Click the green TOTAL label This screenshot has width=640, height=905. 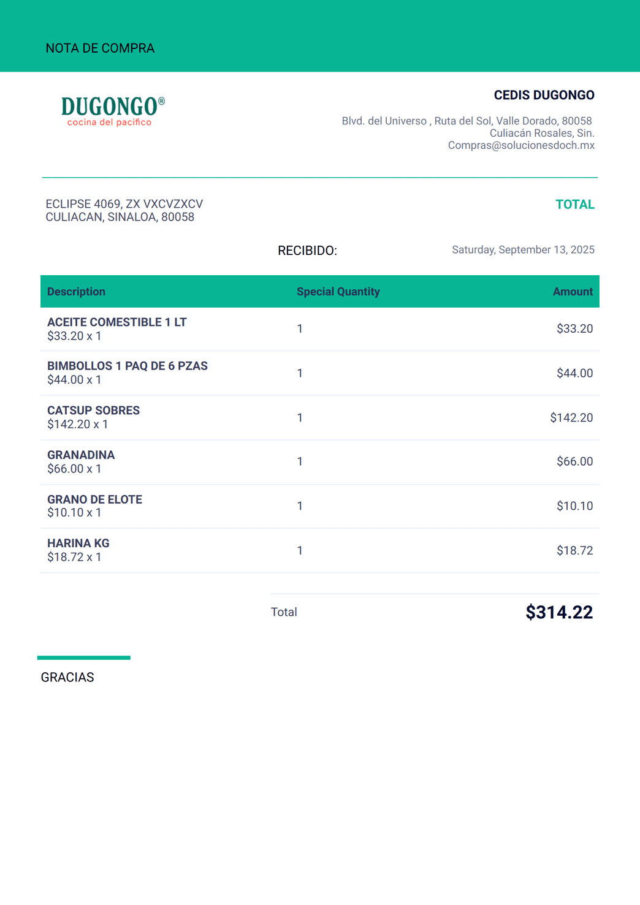[575, 205]
